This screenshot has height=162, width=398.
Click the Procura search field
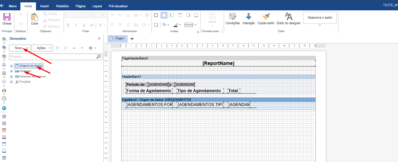pos(55,57)
